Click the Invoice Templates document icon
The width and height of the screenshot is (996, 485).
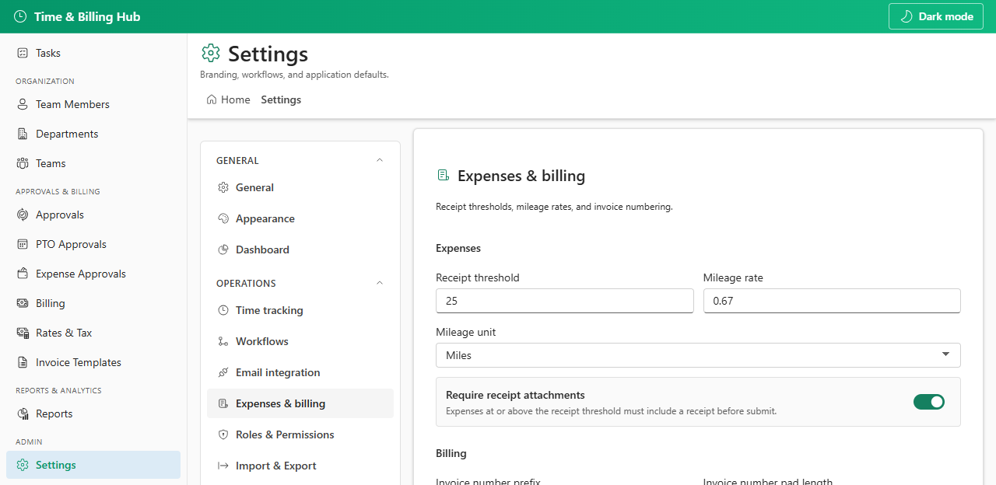(23, 362)
